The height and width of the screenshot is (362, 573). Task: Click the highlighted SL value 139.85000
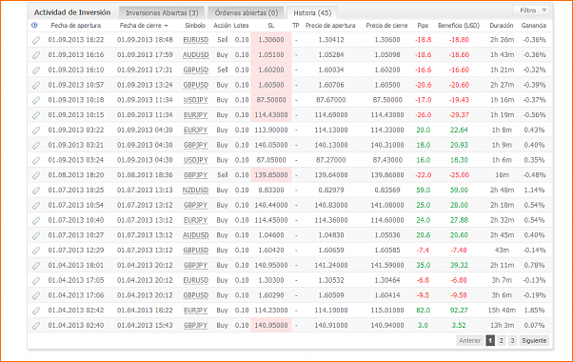coord(271,175)
